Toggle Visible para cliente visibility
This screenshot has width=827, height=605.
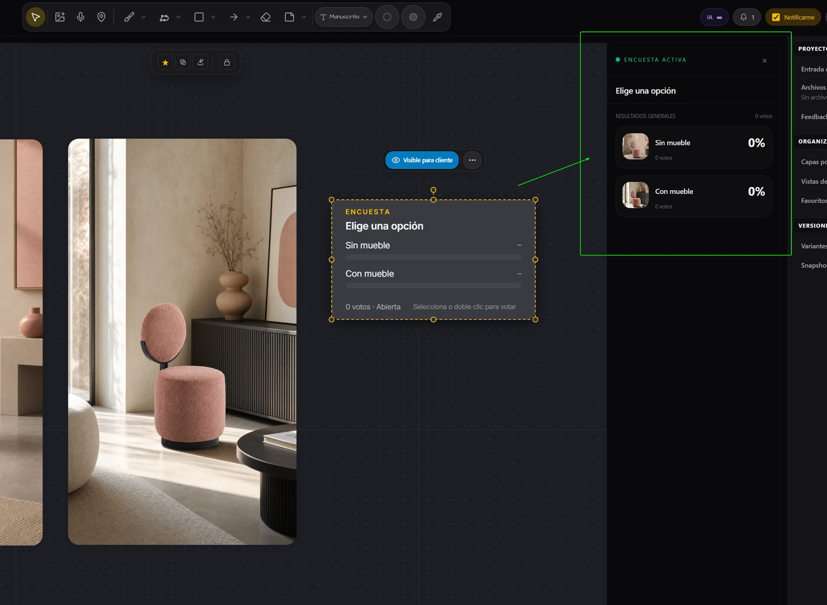coord(422,160)
